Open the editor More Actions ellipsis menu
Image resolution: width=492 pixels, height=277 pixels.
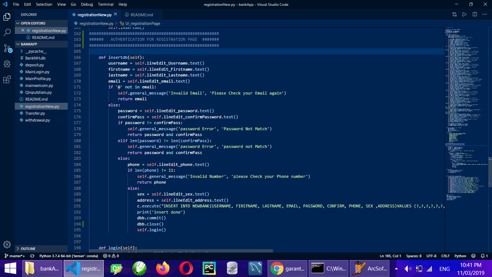(x=485, y=14)
